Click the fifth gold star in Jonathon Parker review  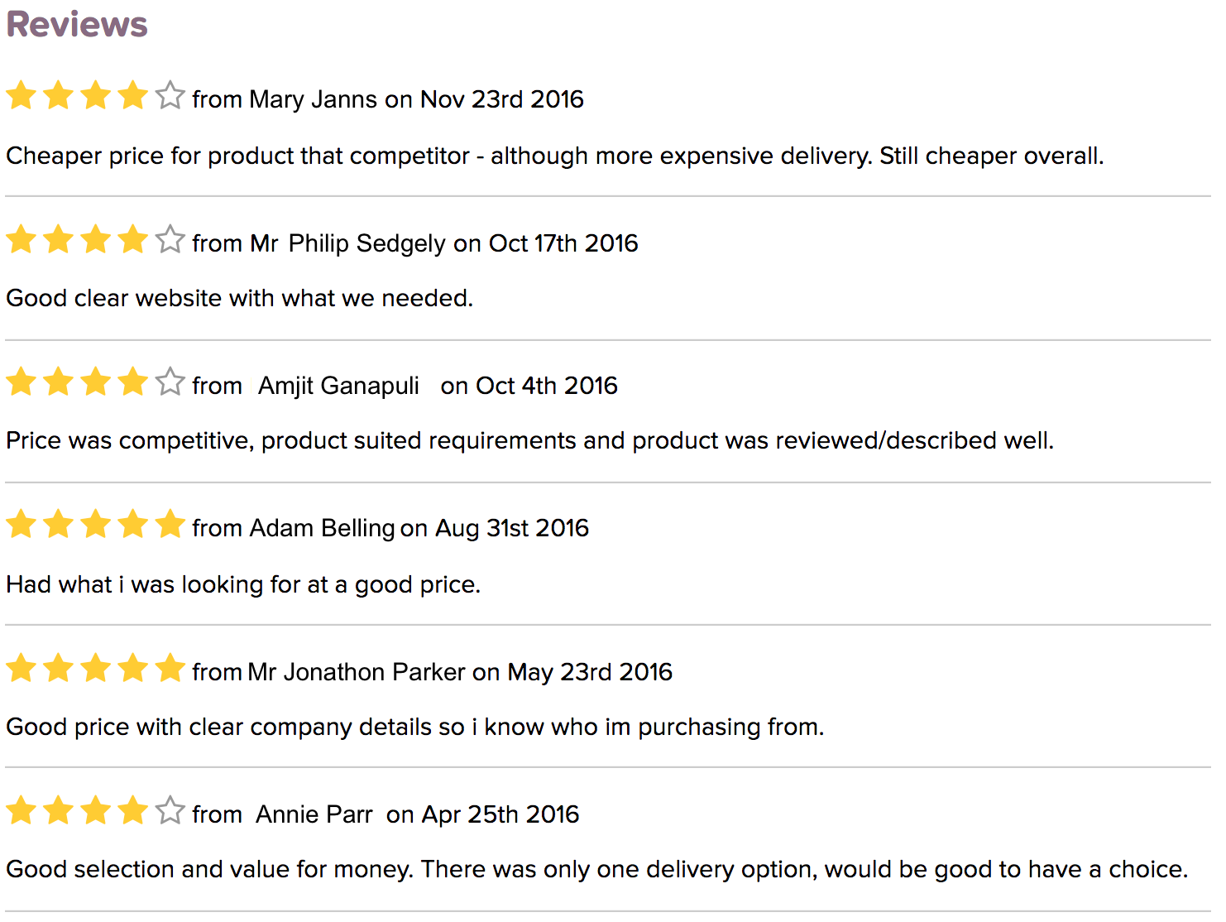coord(170,668)
